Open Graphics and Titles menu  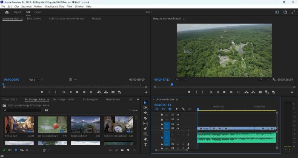(x=55, y=6)
